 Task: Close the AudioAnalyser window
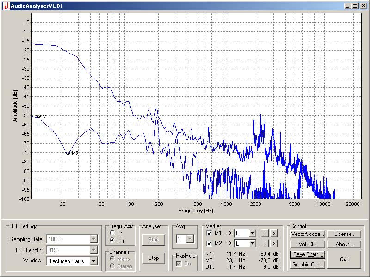[x=364, y=6]
